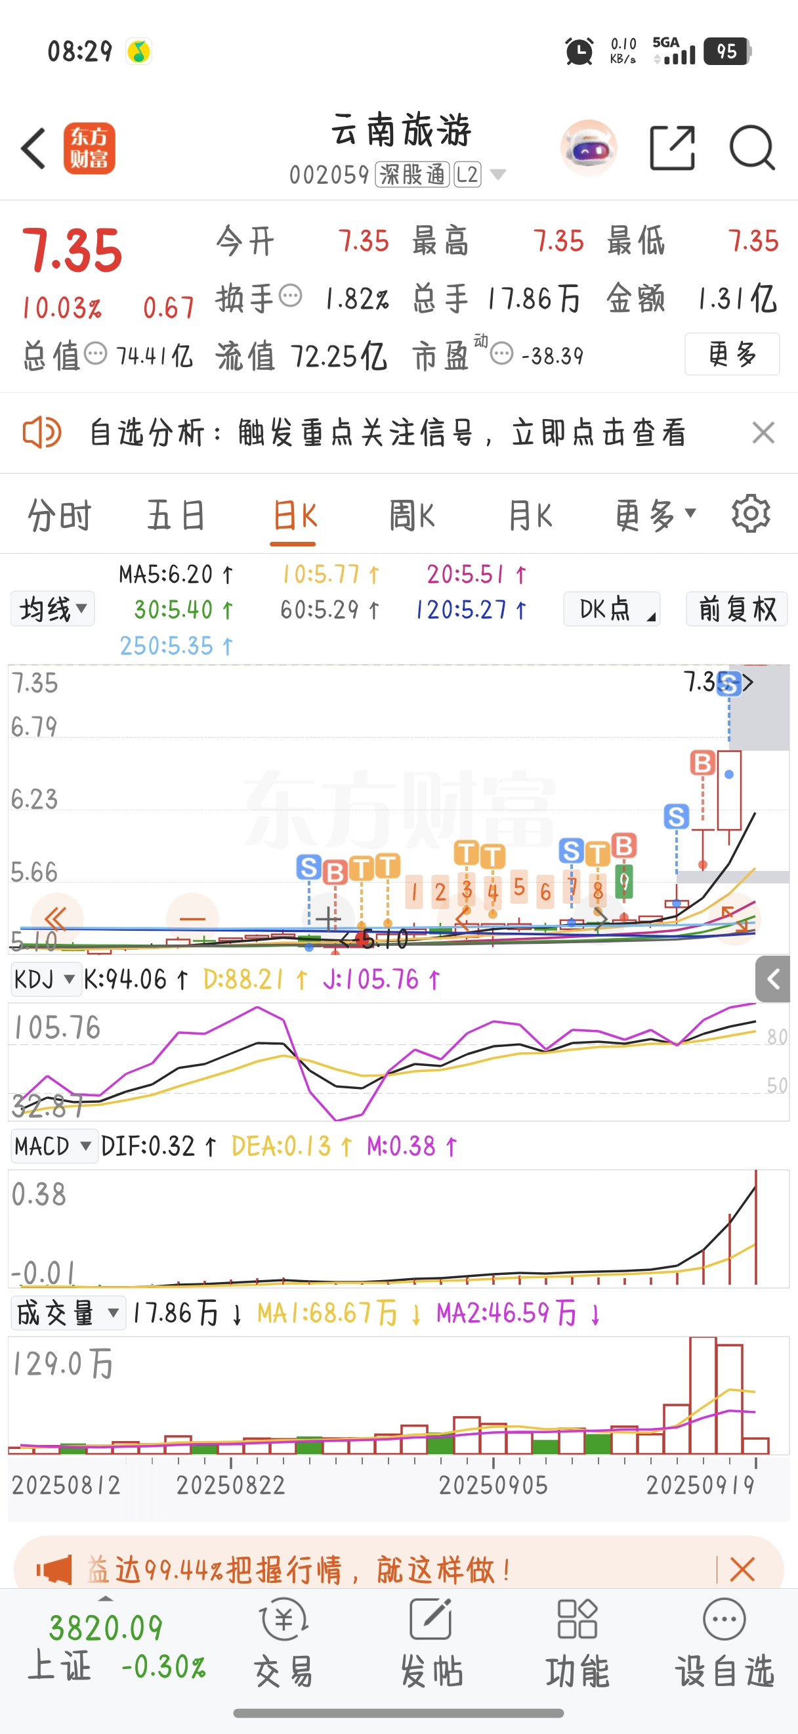This screenshot has height=1734, width=798.
Task: Tap the back arrow icon
Action: (x=33, y=148)
